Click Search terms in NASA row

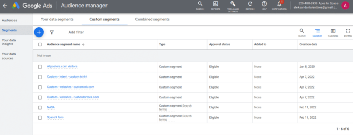click(x=175, y=107)
